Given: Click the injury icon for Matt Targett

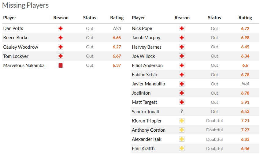Looking at the screenshot, I should point(182,102).
